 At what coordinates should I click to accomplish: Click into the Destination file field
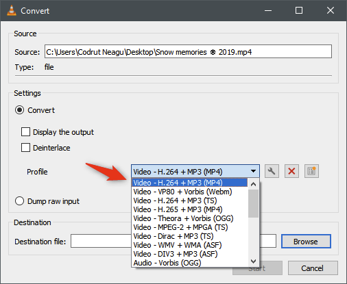coord(173,241)
